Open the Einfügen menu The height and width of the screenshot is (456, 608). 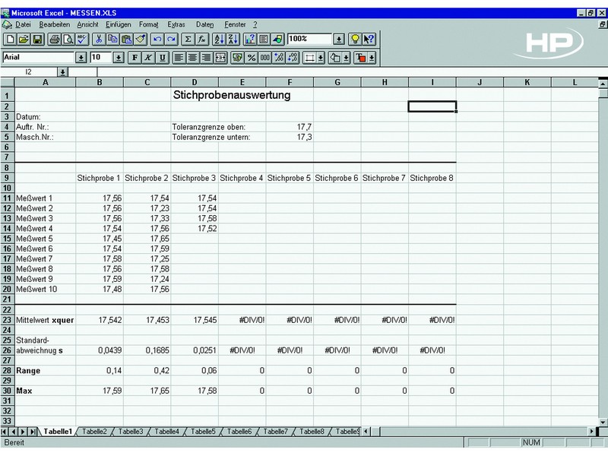coord(119,24)
